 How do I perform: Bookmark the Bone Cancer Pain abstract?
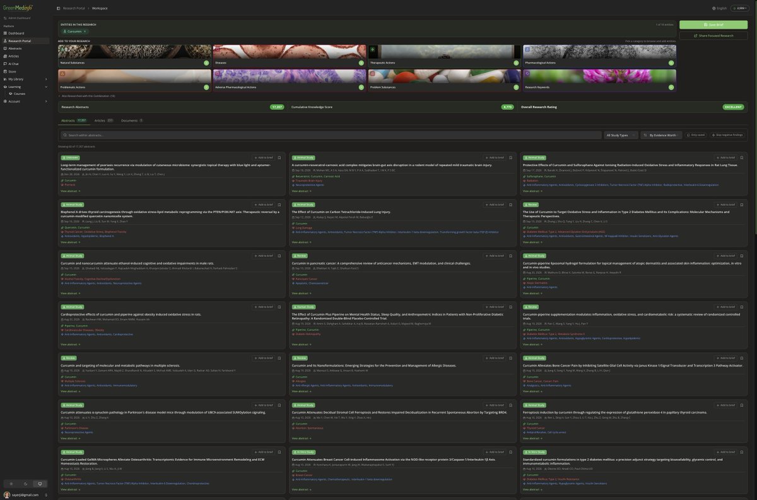click(742, 358)
